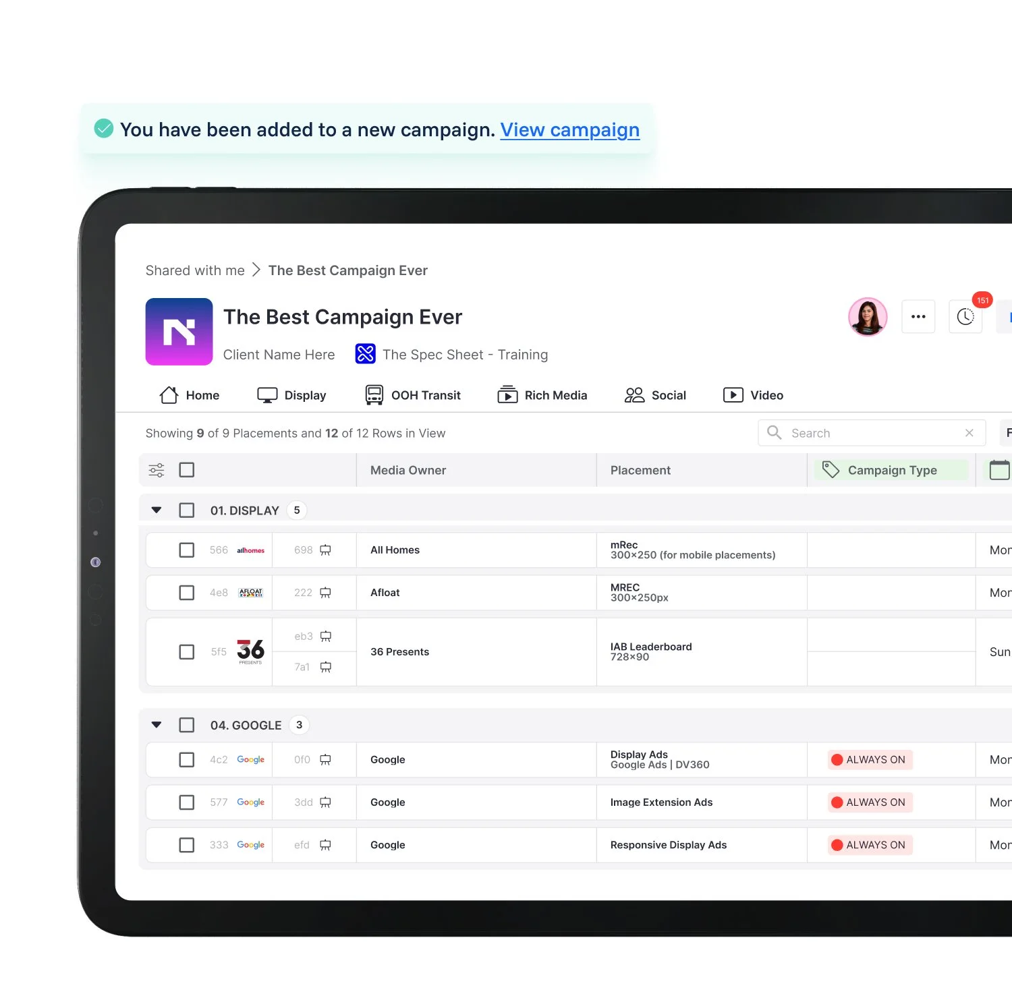Screen dimensions: 1012x1000
Task: Click ALWAYS ON tag in Display Ads row
Action: (870, 760)
